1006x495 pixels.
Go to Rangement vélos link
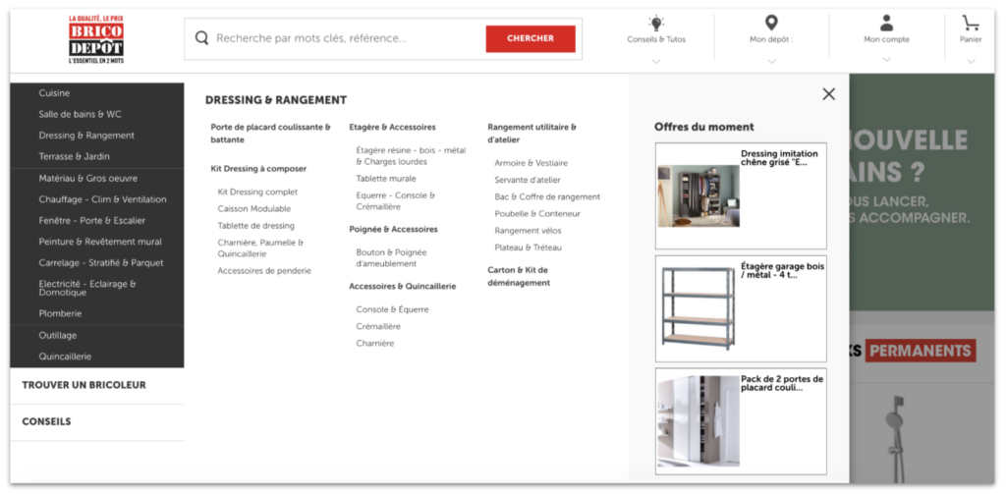[528, 230]
